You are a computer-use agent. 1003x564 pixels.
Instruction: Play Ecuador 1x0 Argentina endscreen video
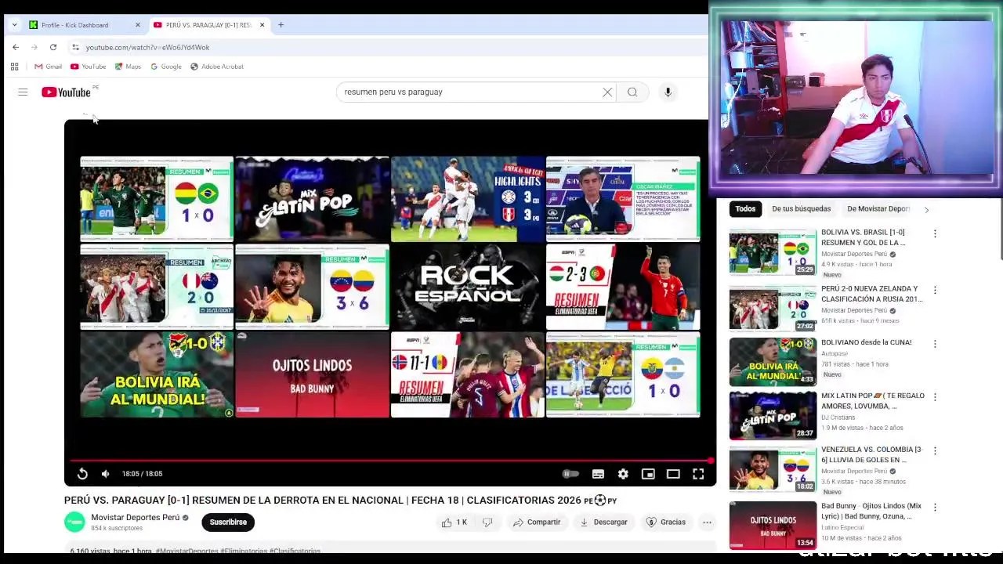pos(623,374)
